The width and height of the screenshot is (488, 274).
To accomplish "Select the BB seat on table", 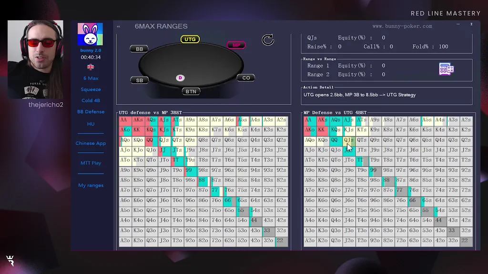I will [139, 49].
